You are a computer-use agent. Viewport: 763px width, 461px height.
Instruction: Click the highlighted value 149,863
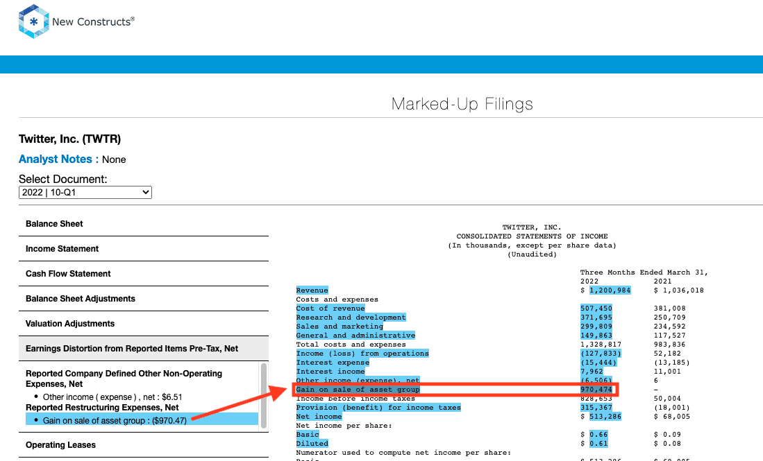[x=596, y=336]
